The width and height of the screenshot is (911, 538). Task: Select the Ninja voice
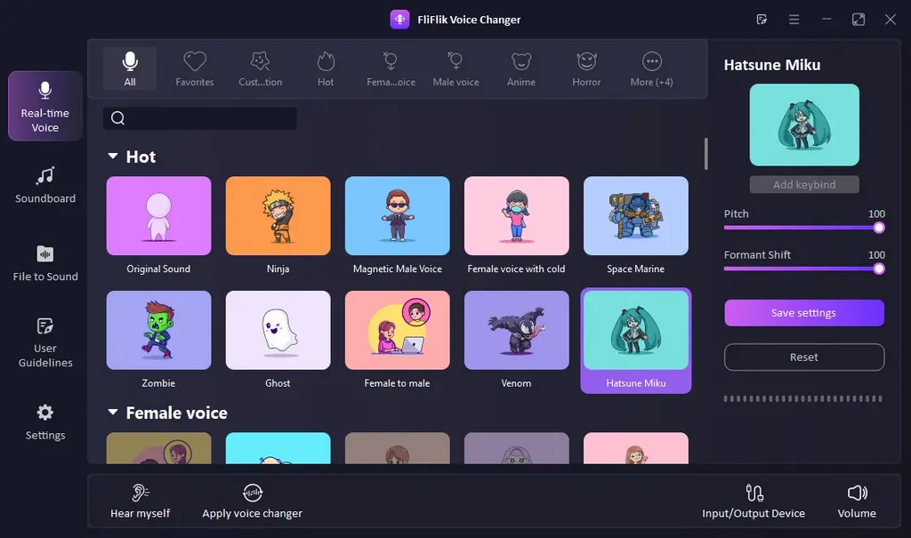tap(278, 226)
